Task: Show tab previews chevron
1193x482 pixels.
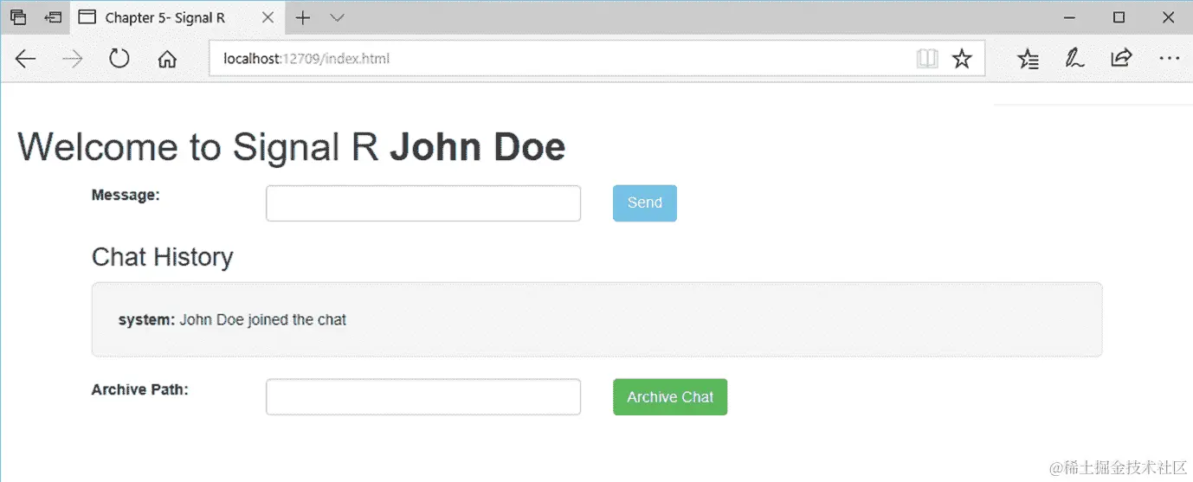Action: pos(338,17)
